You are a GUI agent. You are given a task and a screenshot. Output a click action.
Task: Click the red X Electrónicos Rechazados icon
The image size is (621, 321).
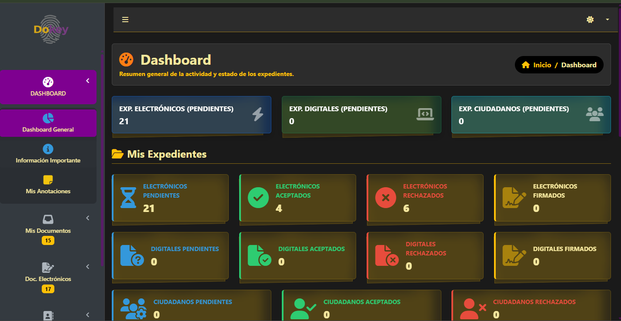coord(386,198)
